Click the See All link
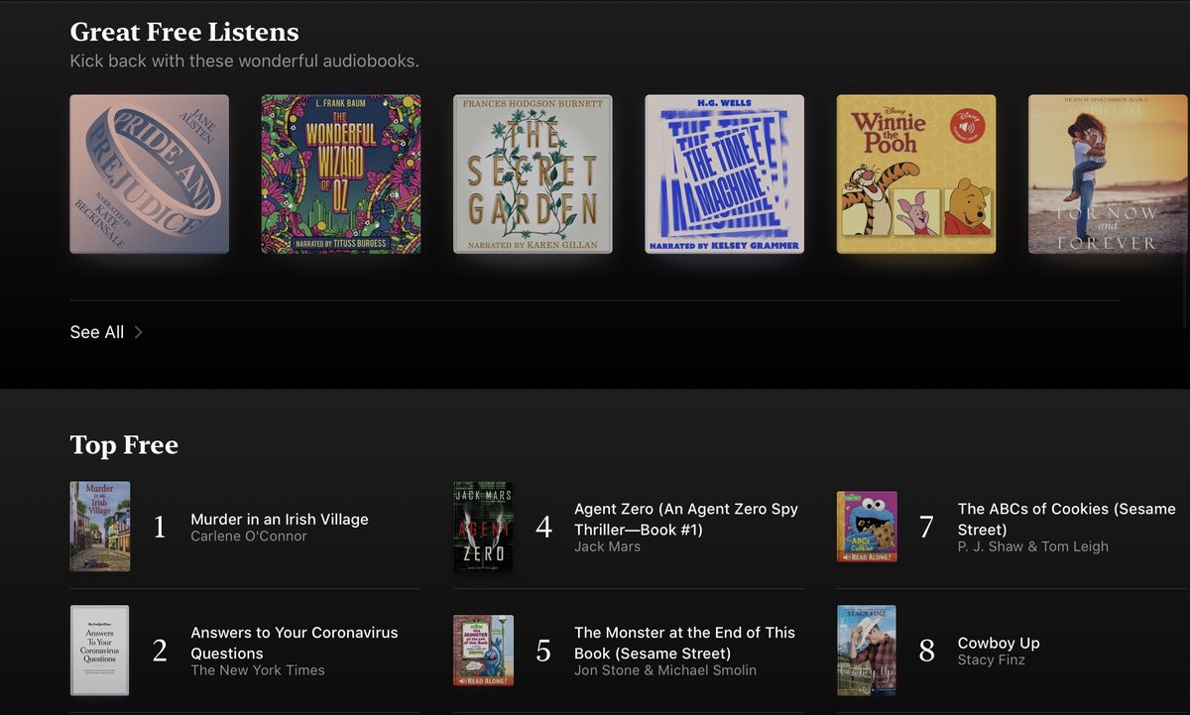 pyautogui.click(x=97, y=332)
